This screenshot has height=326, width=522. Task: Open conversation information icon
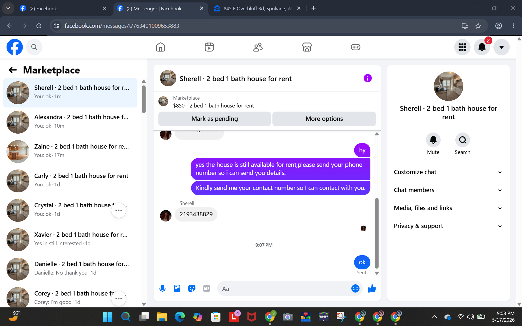(367, 78)
